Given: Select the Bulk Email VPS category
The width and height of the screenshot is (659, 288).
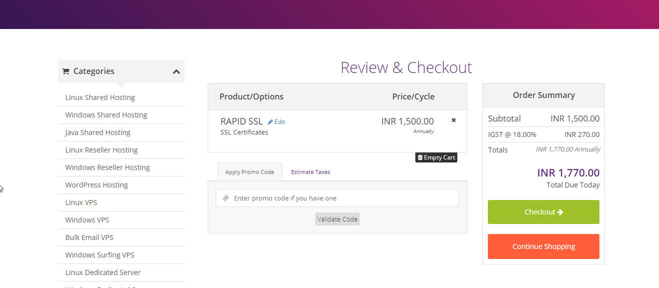Looking at the screenshot, I should (90, 237).
